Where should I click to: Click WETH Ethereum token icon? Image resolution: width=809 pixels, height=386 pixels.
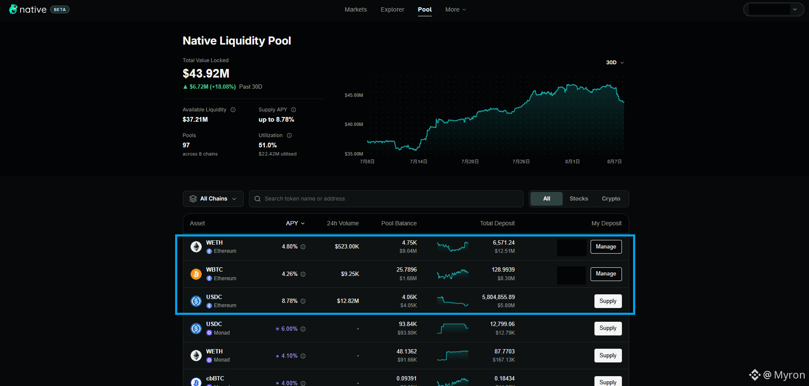tap(196, 247)
